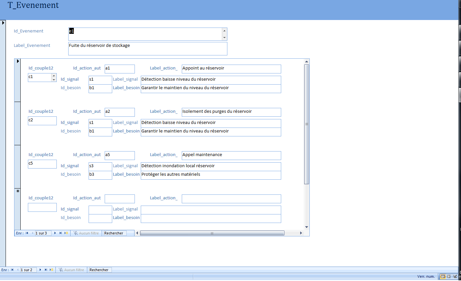Image resolution: width=461 pixels, height=281 pixels.
Task: Click subform horizontal scrollbar thumb
Action: point(212,233)
